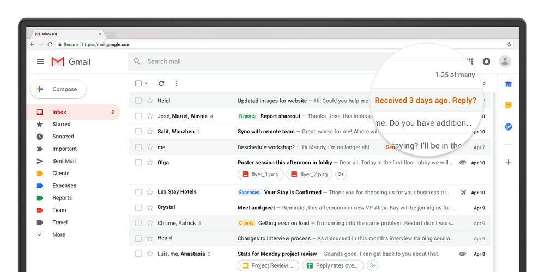The image size is (545, 272).
Task: Click the browser address bar URL
Action: (106, 45)
